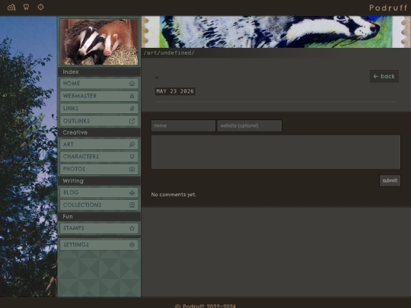This screenshot has height=308, width=411.
Task: Open the OUTLINKS page
Action: click(x=99, y=121)
